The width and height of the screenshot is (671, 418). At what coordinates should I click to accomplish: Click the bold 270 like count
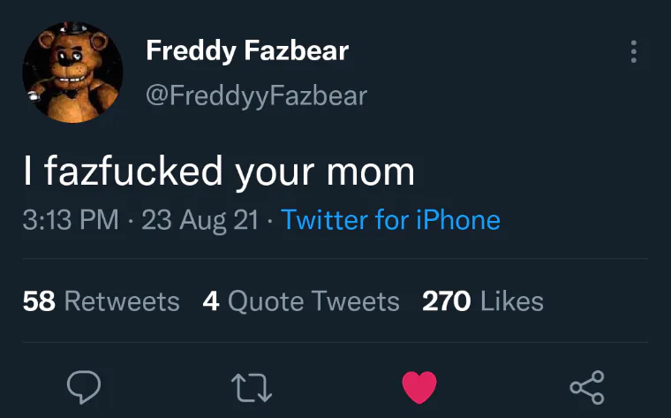coord(447,301)
